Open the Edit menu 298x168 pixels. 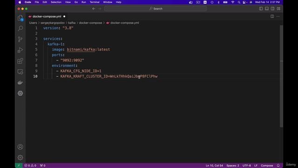point(45,2)
